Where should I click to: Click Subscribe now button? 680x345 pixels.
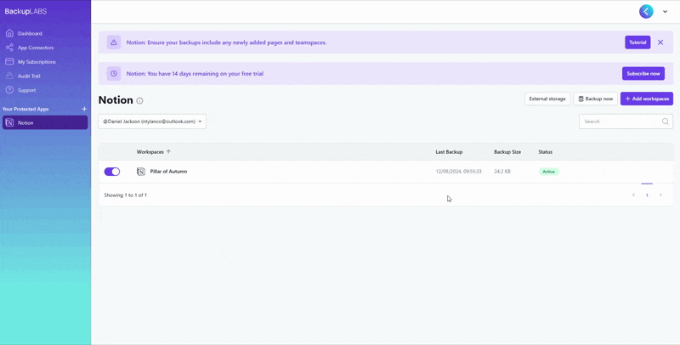tap(643, 74)
